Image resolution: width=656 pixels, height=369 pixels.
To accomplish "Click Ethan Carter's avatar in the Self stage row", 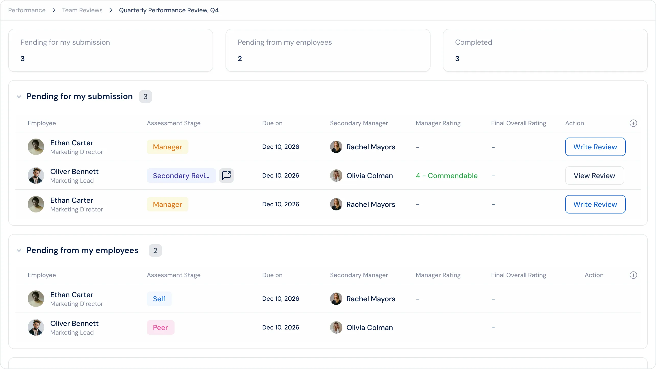I will 36,299.
